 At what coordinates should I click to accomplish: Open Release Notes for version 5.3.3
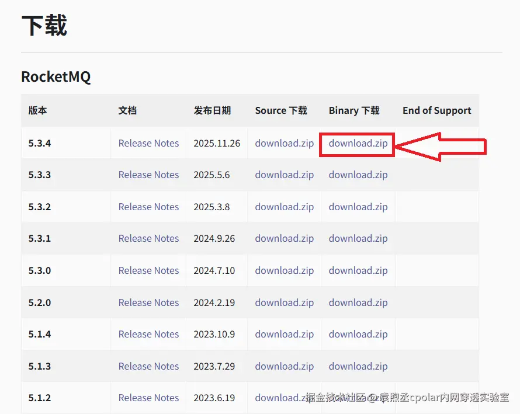(148, 175)
